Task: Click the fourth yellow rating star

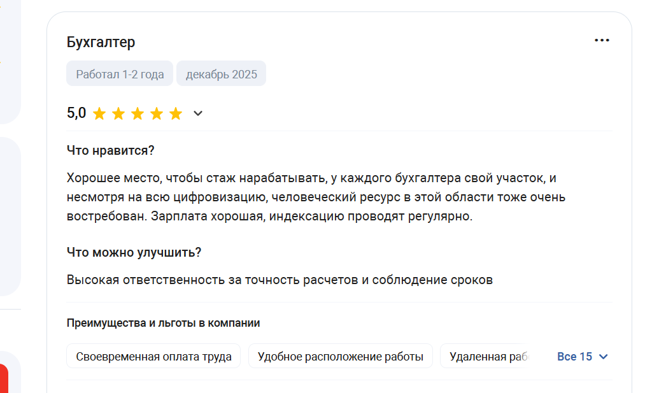Action: click(157, 113)
